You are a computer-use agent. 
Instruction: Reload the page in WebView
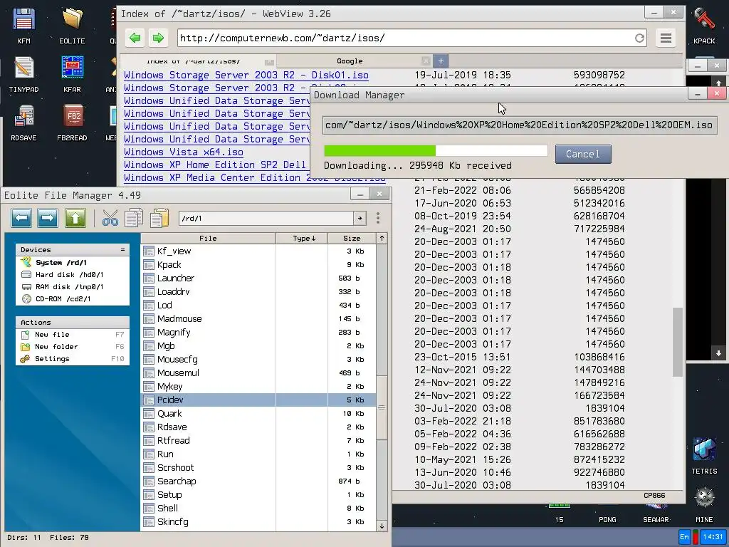click(640, 38)
